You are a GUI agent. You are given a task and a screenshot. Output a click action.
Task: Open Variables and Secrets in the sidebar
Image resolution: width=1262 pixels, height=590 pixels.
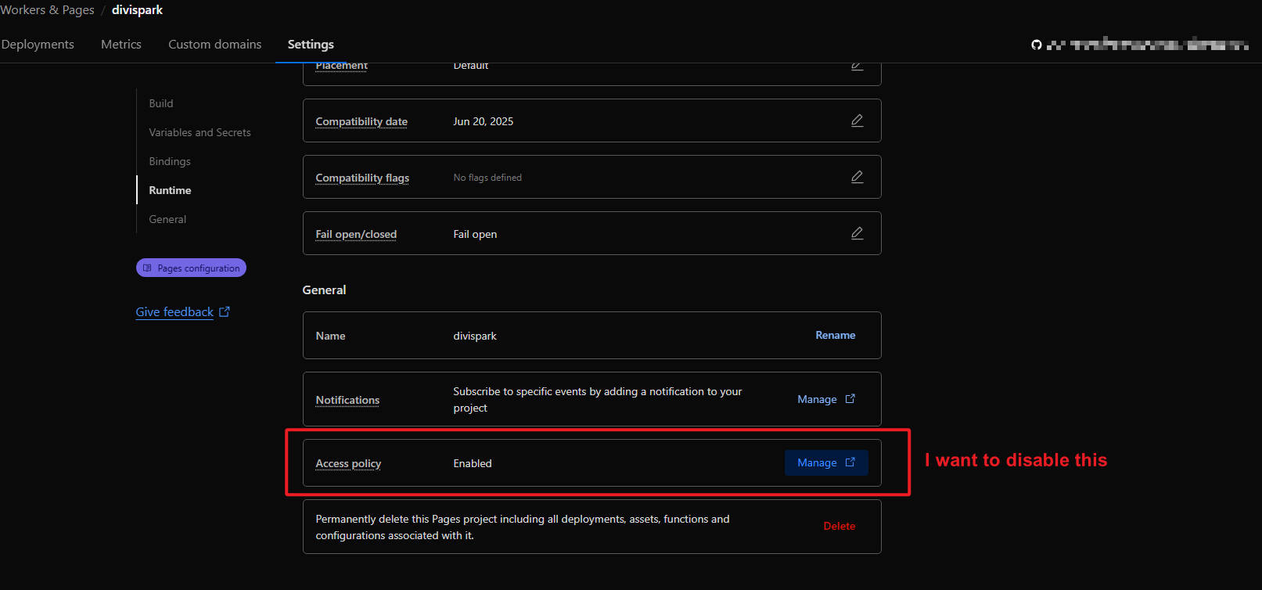tap(200, 132)
